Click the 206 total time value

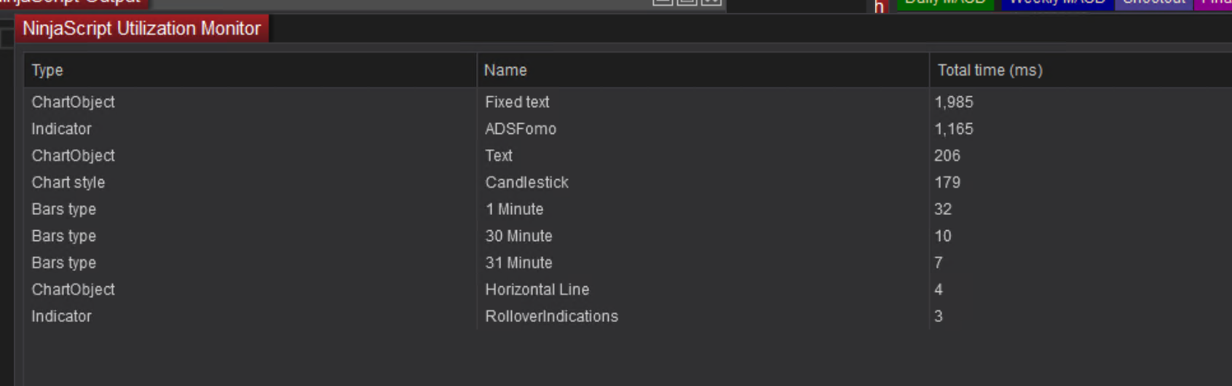(x=947, y=156)
